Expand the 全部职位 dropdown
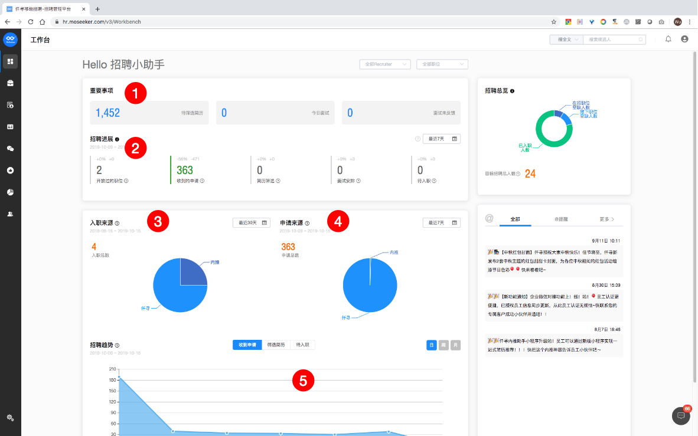698x436 pixels. [442, 64]
